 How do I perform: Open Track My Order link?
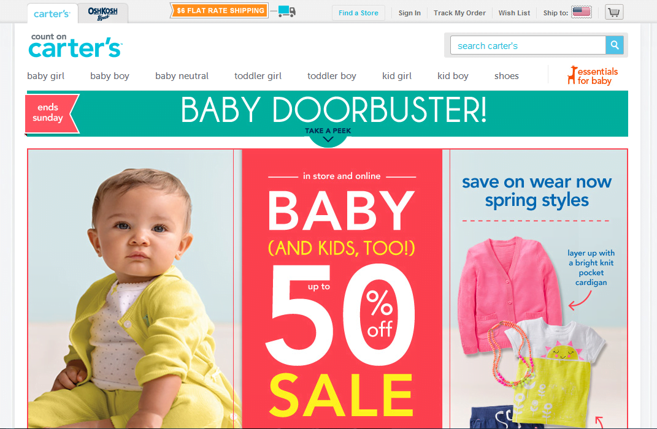(459, 13)
